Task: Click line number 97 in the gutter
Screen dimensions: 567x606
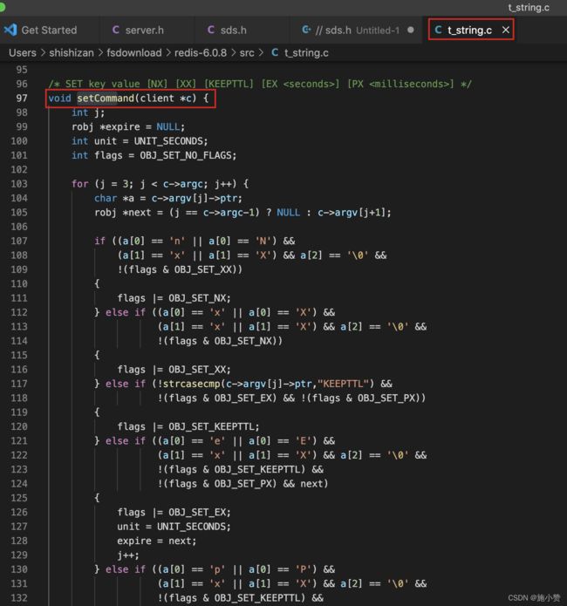Action: (x=22, y=99)
